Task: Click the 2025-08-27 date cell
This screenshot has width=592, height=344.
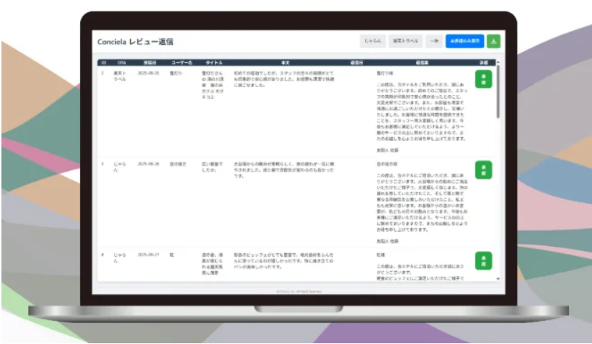Action: click(x=149, y=255)
